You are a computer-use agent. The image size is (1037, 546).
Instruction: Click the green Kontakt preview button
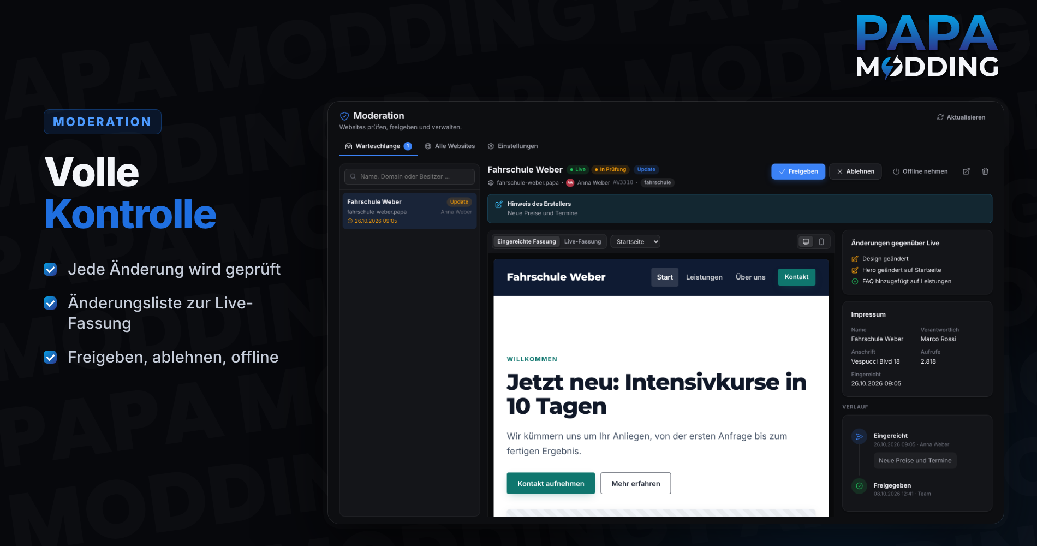coord(796,277)
